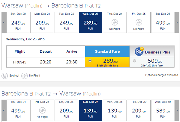Click the Standard Fare column header
The width and height of the screenshot is (180, 122).
(107, 51)
